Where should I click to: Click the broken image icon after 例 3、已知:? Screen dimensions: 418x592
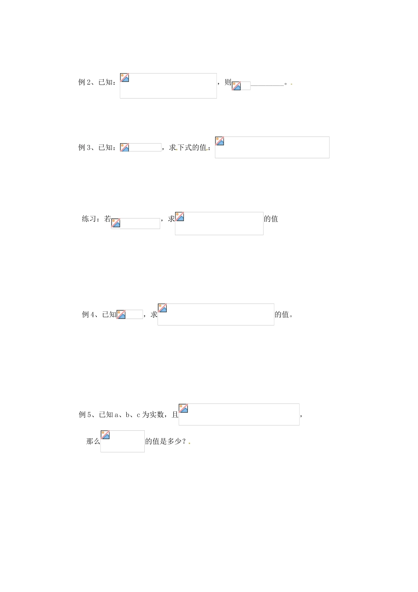(x=125, y=148)
